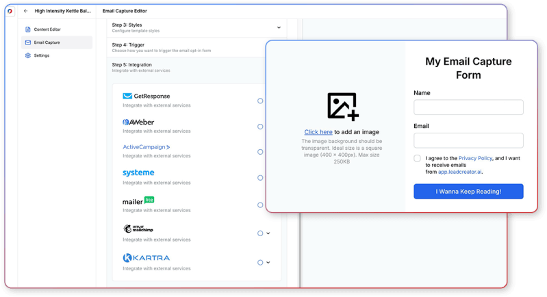
Task: Click the back arrow icon in header
Action: click(26, 11)
